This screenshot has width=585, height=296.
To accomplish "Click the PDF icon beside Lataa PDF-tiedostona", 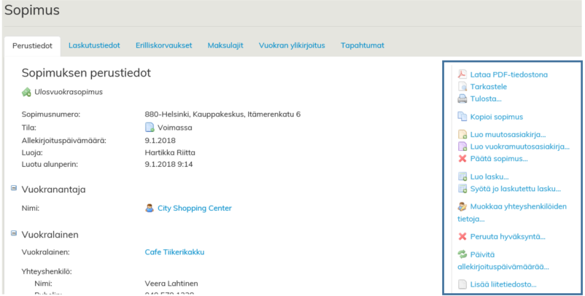I will (x=462, y=74).
